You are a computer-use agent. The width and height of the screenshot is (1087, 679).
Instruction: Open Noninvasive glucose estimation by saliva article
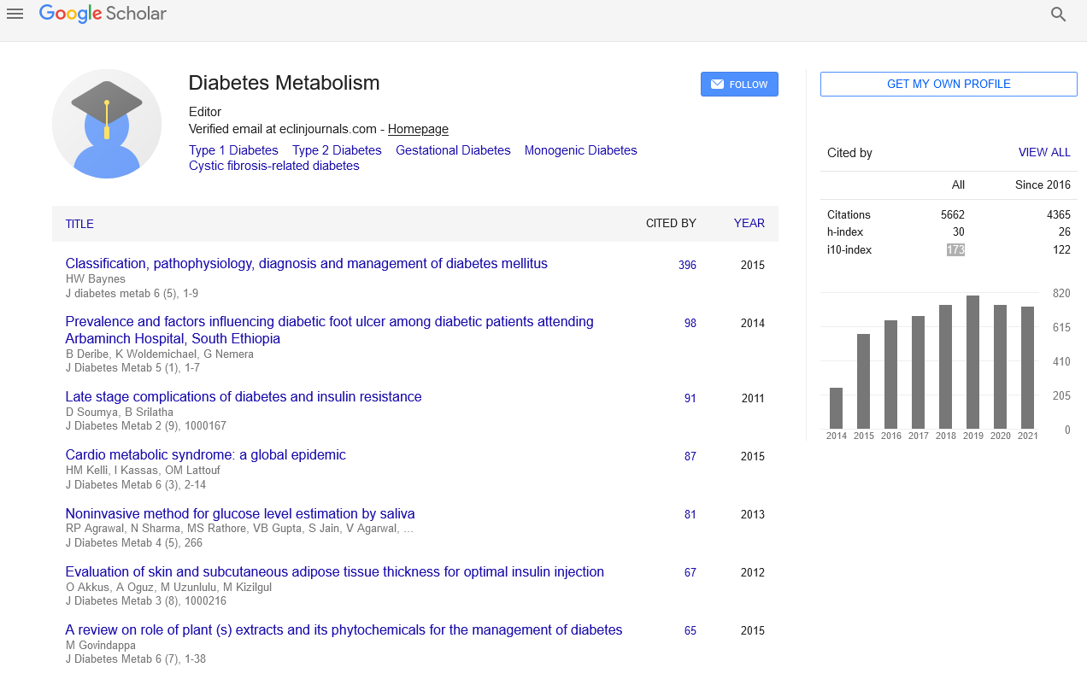coord(240,513)
